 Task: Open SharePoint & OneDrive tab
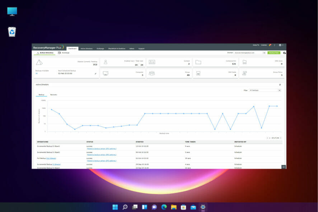pos(117,49)
